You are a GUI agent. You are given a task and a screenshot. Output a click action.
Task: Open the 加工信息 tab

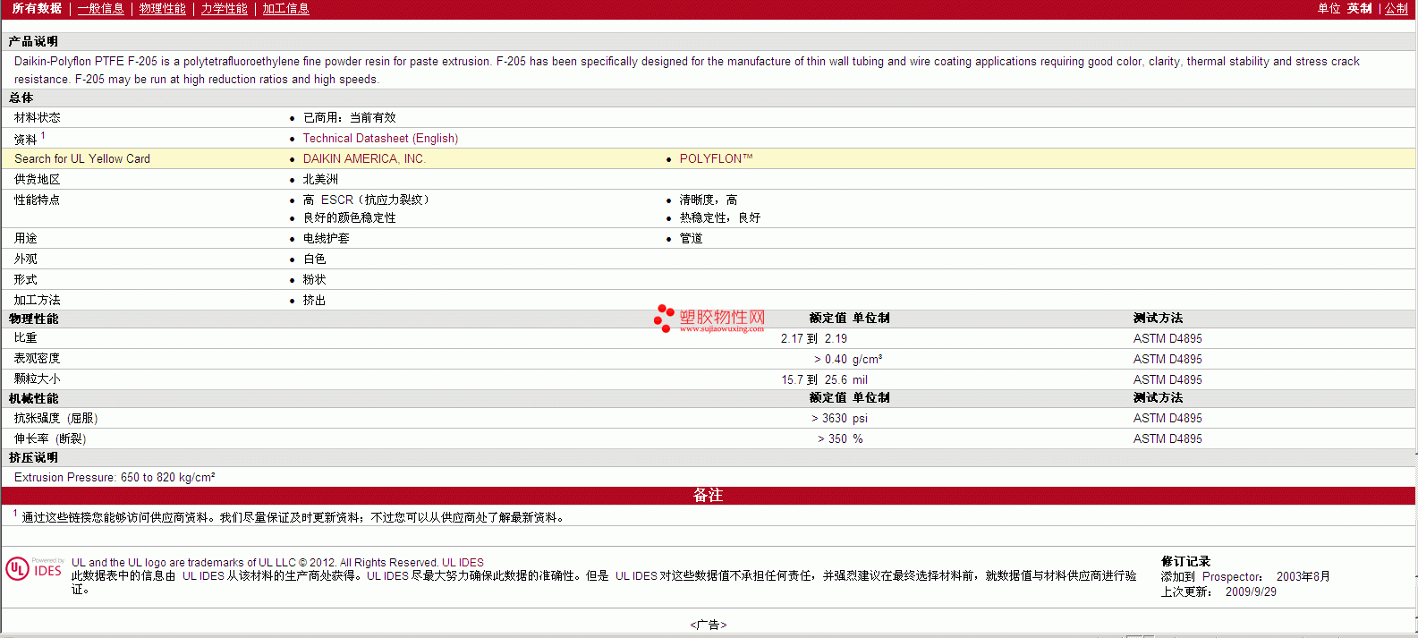pos(286,8)
